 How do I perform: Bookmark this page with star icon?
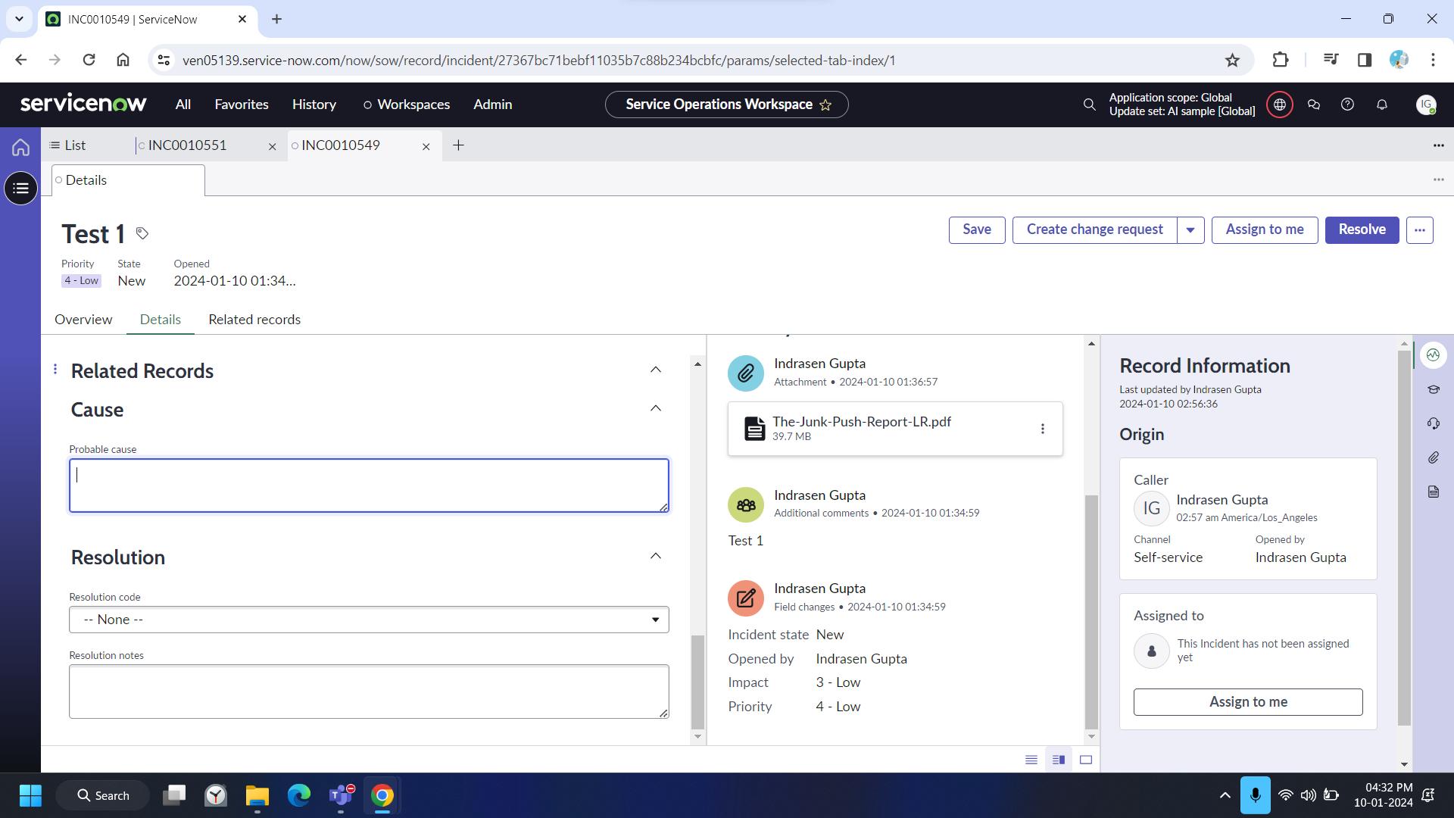pos(1232,60)
